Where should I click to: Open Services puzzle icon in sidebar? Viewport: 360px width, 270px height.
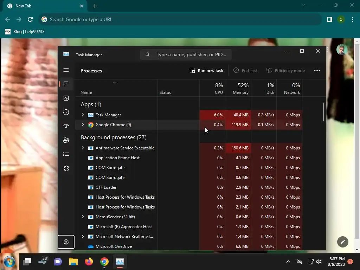click(x=66, y=168)
